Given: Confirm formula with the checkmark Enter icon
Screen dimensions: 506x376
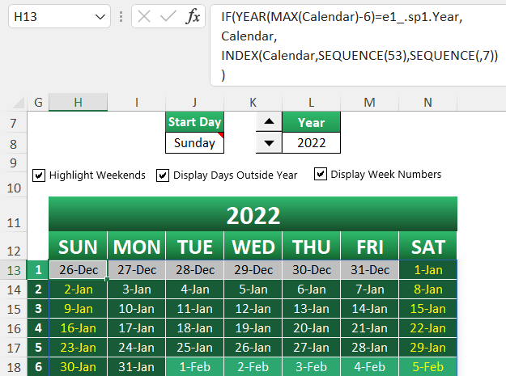Looking at the screenshot, I should point(168,16).
